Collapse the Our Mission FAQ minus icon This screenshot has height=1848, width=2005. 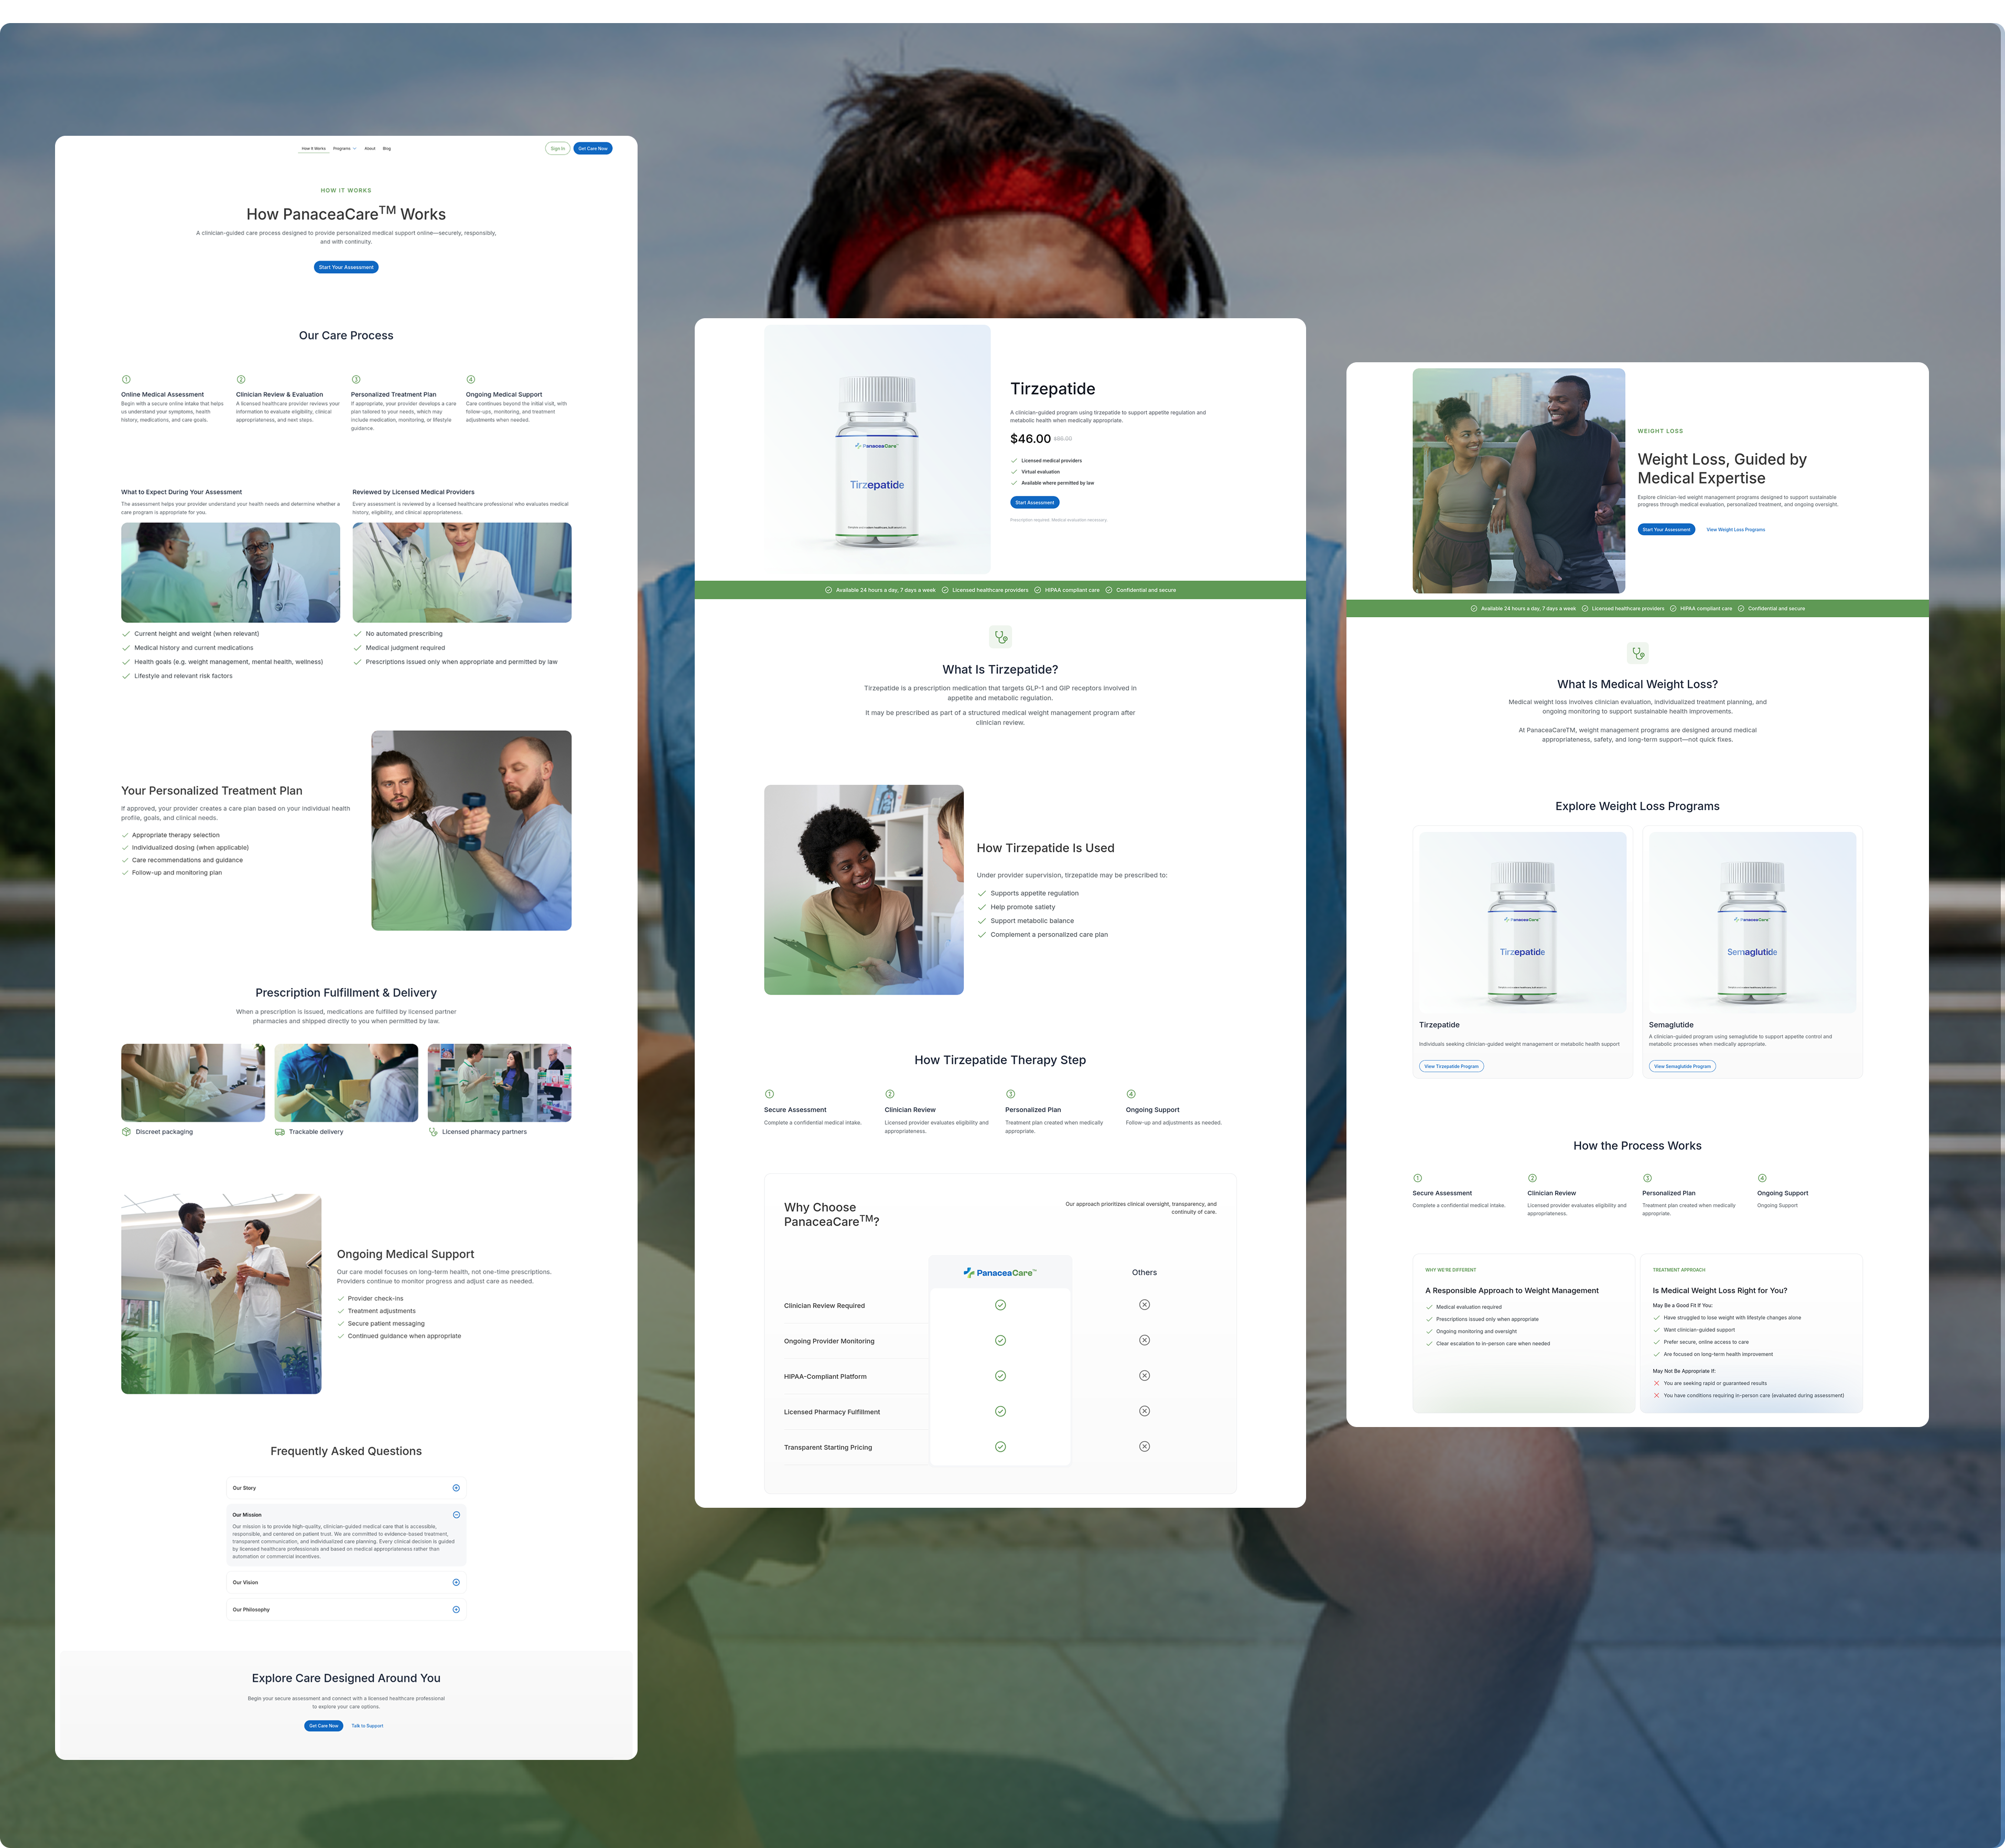(456, 1515)
